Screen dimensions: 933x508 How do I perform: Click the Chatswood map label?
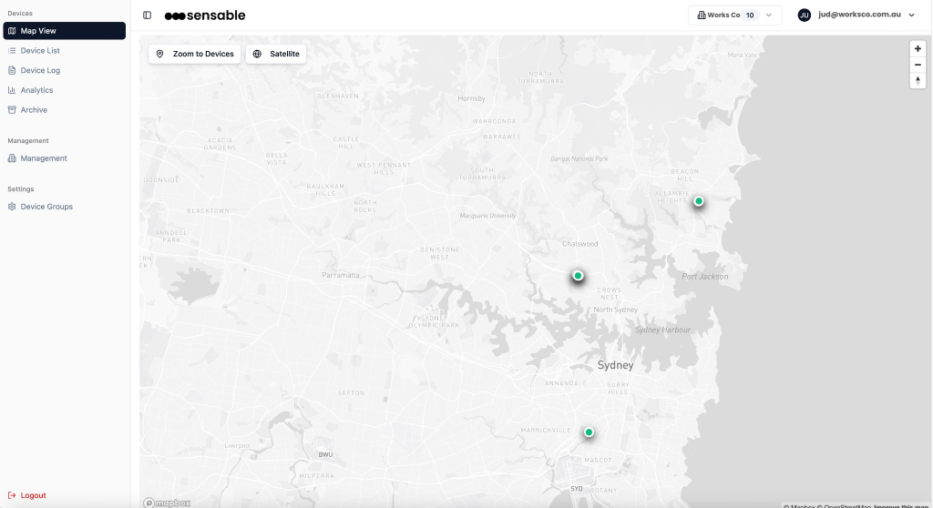click(x=580, y=244)
